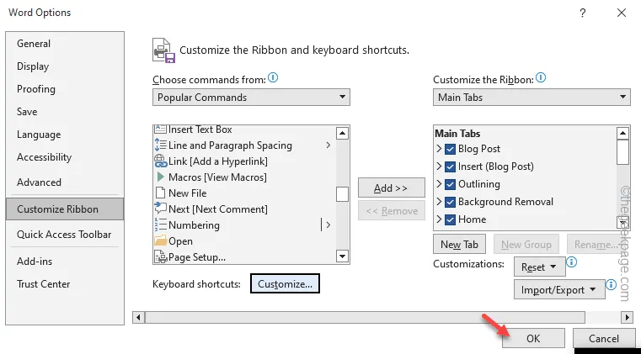Expand the Home tree node
Viewport: 641px width, 354px height.
[x=439, y=219]
